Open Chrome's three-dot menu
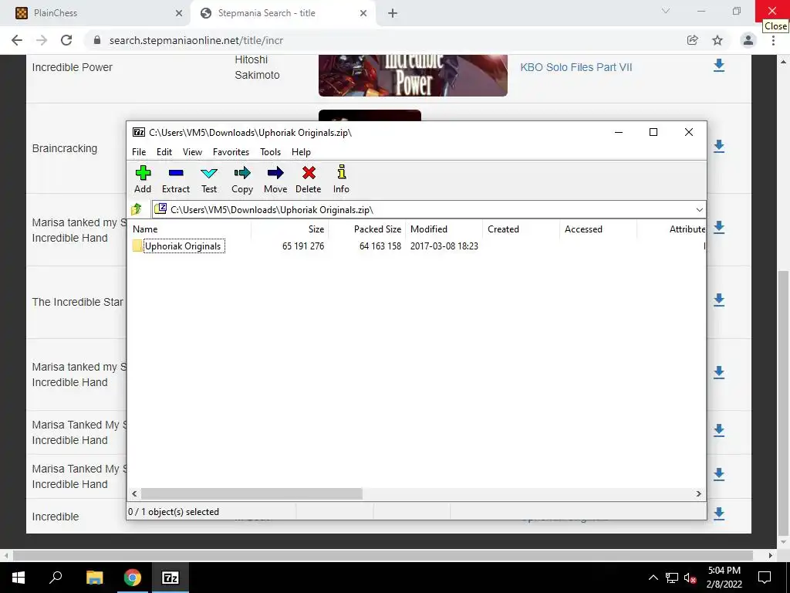 (773, 40)
